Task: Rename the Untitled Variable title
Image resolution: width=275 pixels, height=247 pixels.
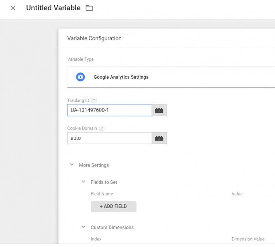Action: click(53, 8)
